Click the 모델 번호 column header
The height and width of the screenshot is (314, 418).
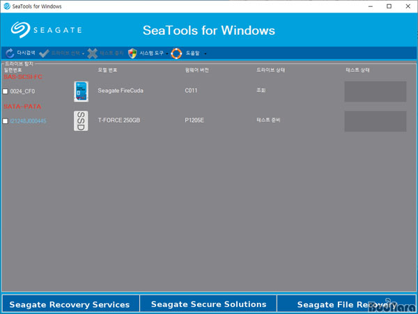107,70
